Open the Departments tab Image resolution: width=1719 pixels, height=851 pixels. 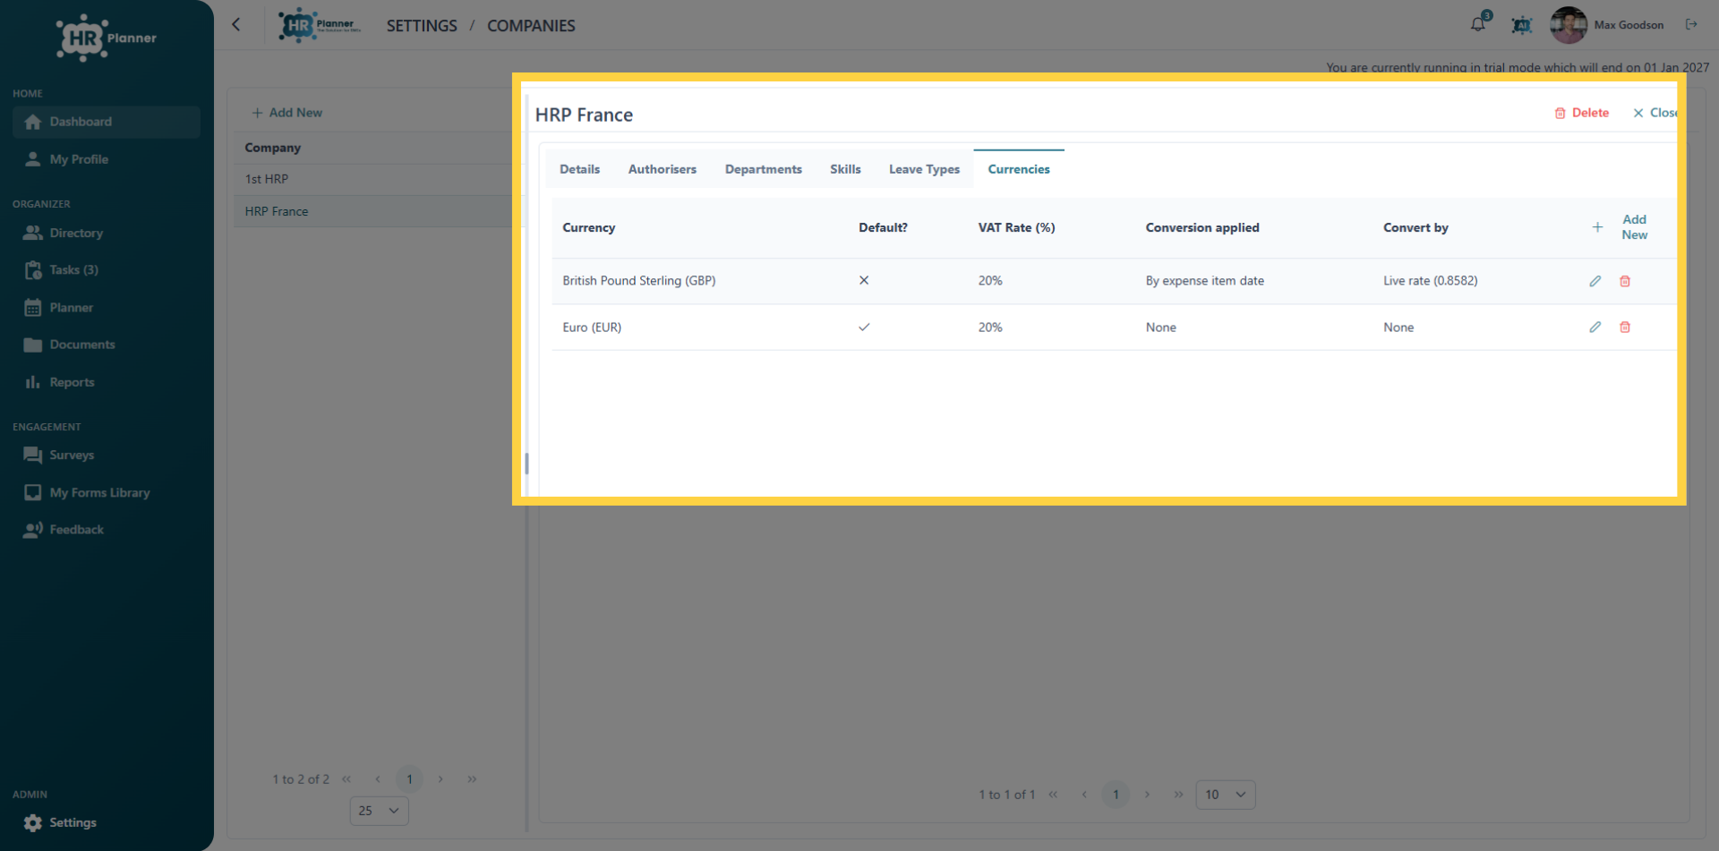click(x=763, y=169)
